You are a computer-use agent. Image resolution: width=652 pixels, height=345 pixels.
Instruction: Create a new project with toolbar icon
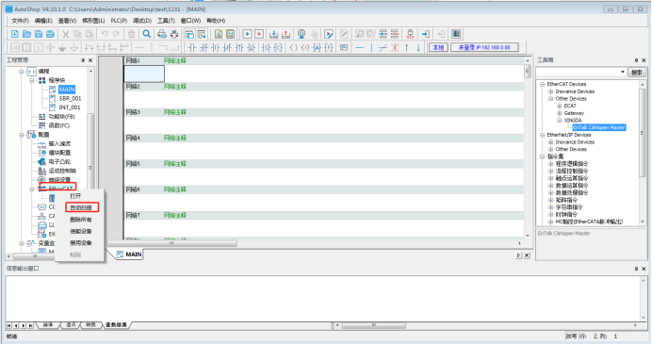14,34
